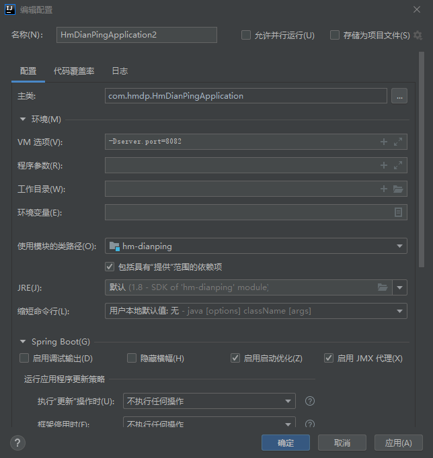Screen dimensions: 433x458
Task: Click the help question mark at bottom left
Action: 18,443
